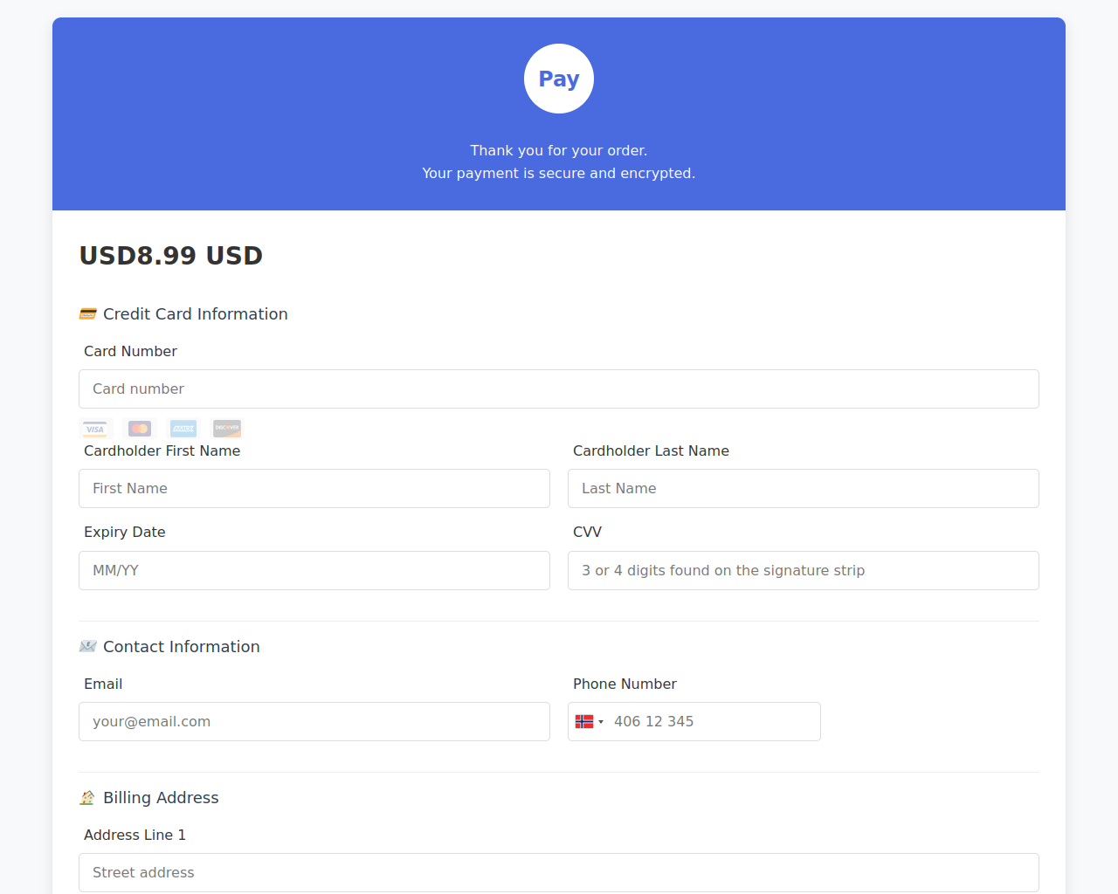Click the Pay logo circle
1118x894 pixels.
click(559, 79)
